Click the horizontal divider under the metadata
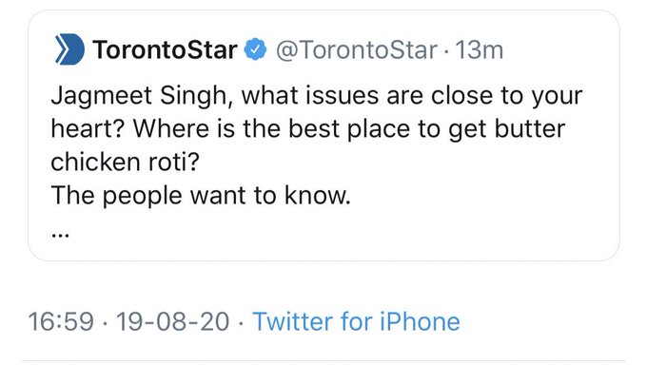Image resolution: width=647 pixels, height=365 pixels. click(323, 361)
